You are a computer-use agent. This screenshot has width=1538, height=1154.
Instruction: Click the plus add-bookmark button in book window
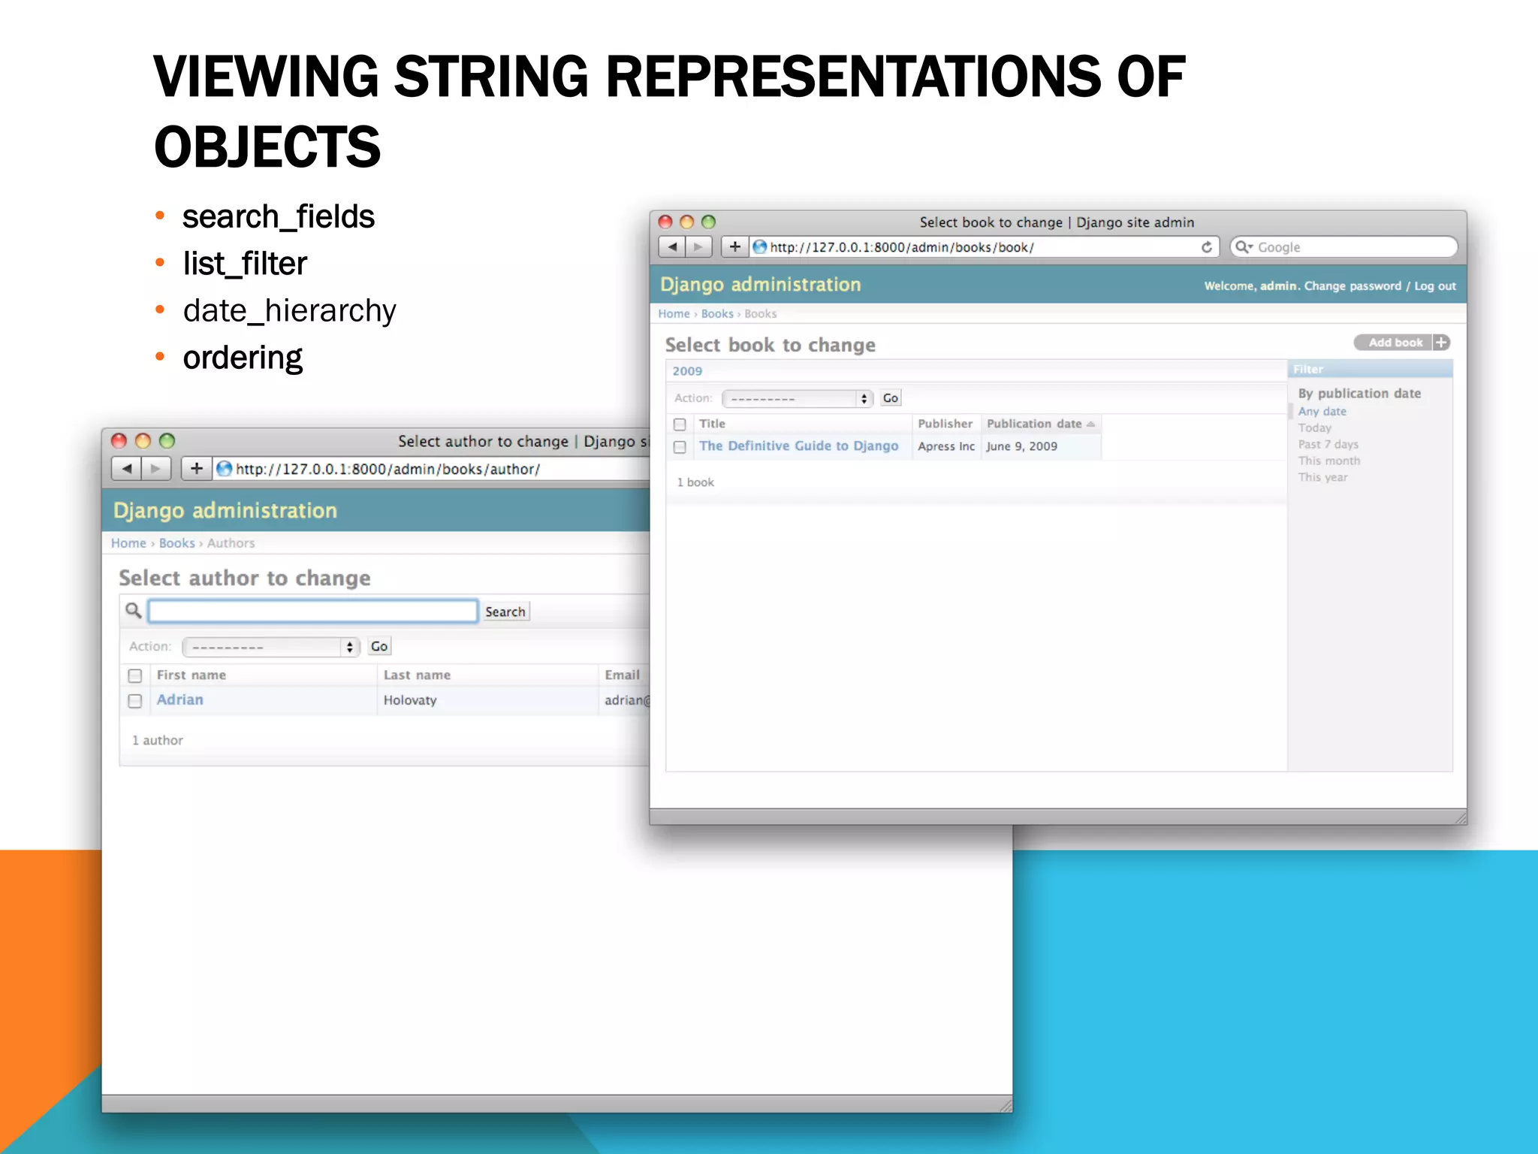(734, 246)
